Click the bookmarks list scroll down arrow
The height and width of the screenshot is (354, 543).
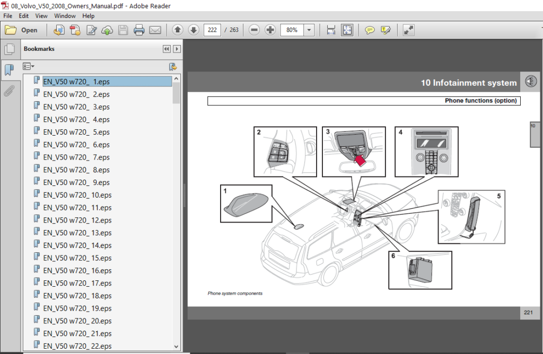click(x=176, y=347)
